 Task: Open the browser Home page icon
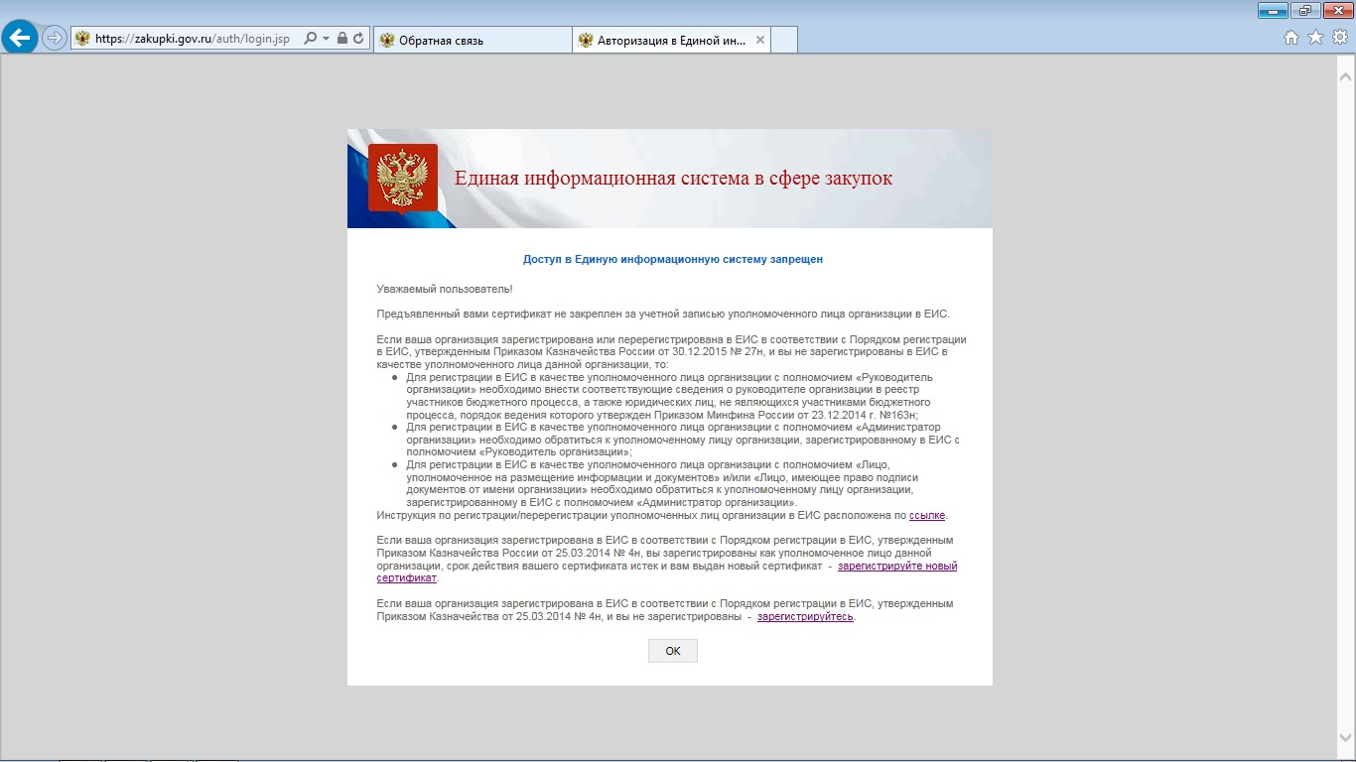(x=1291, y=38)
